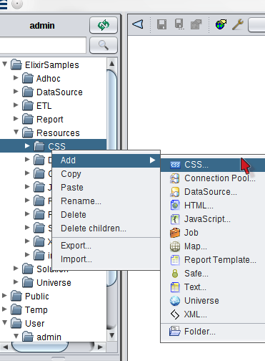Choose Job in the Add submenu

click(213, 233)
